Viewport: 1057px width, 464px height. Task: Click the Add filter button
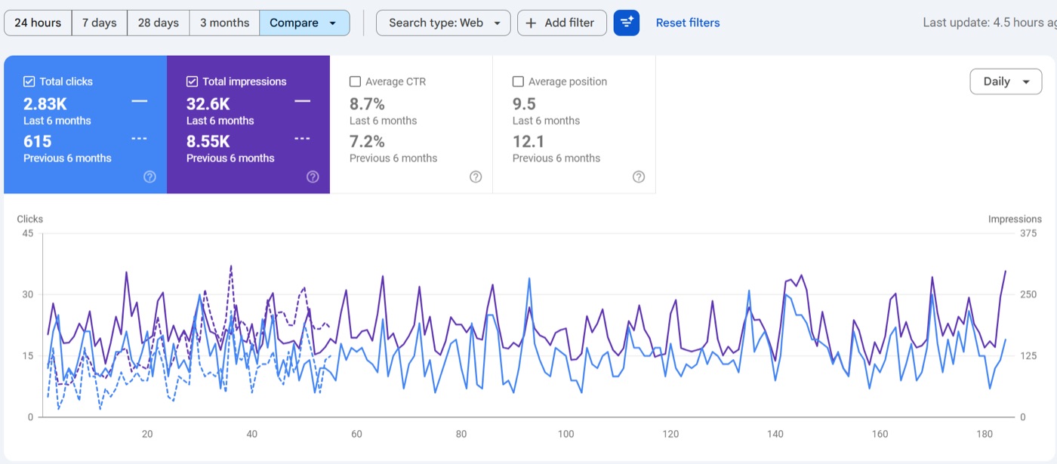[x=562, y=23]
